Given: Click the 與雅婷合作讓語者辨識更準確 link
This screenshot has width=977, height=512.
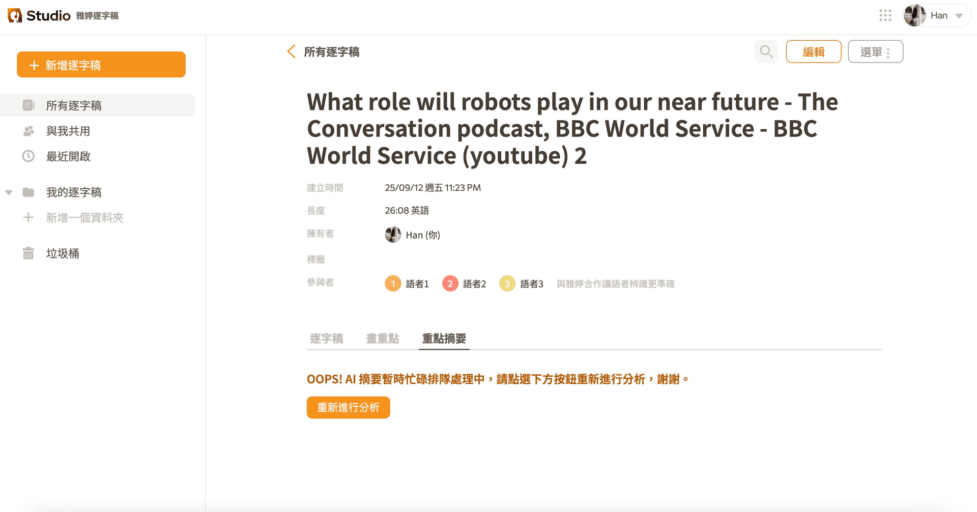Looking at the screenshot, I should click(x=616, y=284).
